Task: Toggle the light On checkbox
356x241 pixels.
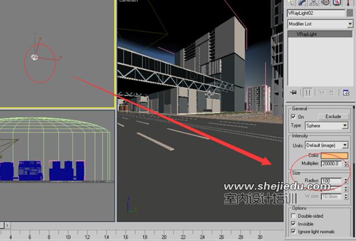Action: (293, 117)
